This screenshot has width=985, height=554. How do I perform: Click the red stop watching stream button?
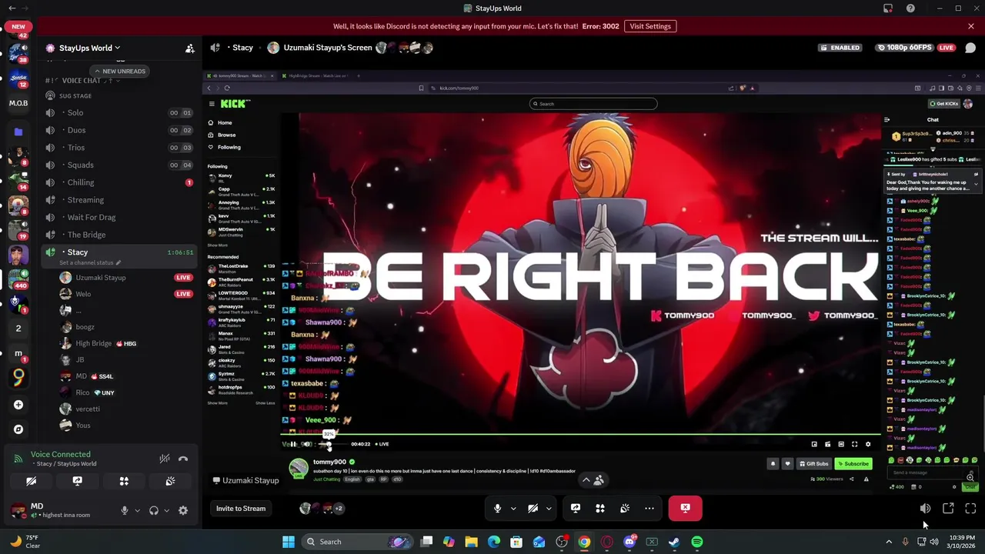685,508
